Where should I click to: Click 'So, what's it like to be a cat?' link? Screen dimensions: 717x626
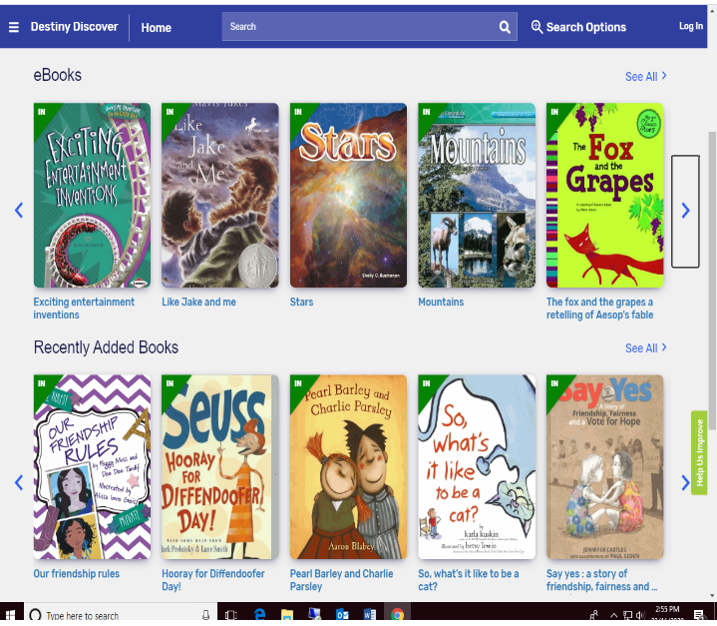tap(469, 580)
